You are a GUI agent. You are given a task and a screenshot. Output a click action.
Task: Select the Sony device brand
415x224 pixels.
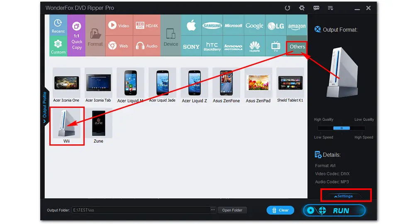pyautogui.click(x=191, y=46)
